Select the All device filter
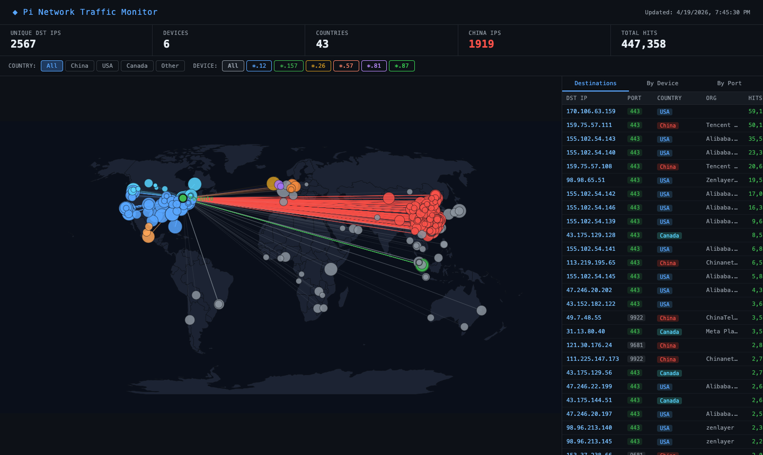Image resolution: width=763 pixels, height=455 pixels. click(233, 66)
